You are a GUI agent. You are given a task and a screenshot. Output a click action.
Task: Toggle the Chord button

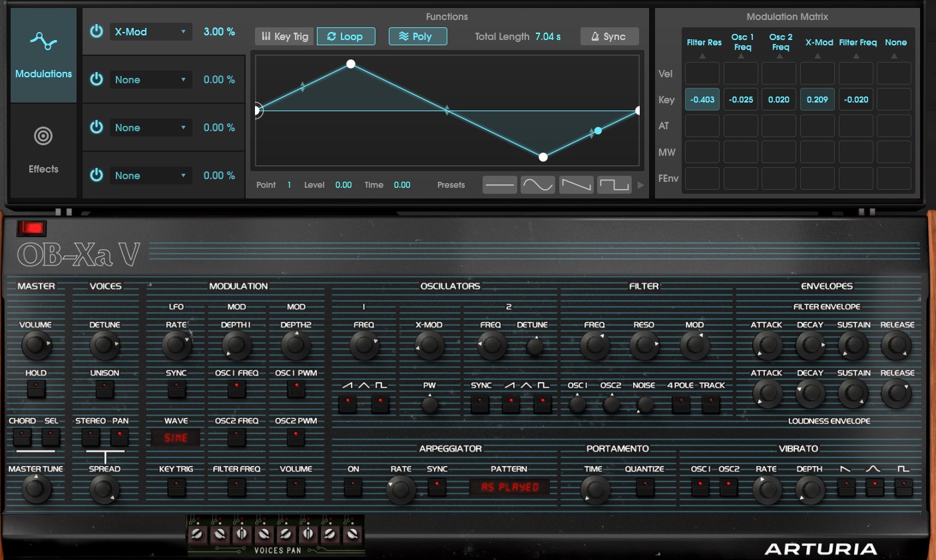click(x=22, y=437)
